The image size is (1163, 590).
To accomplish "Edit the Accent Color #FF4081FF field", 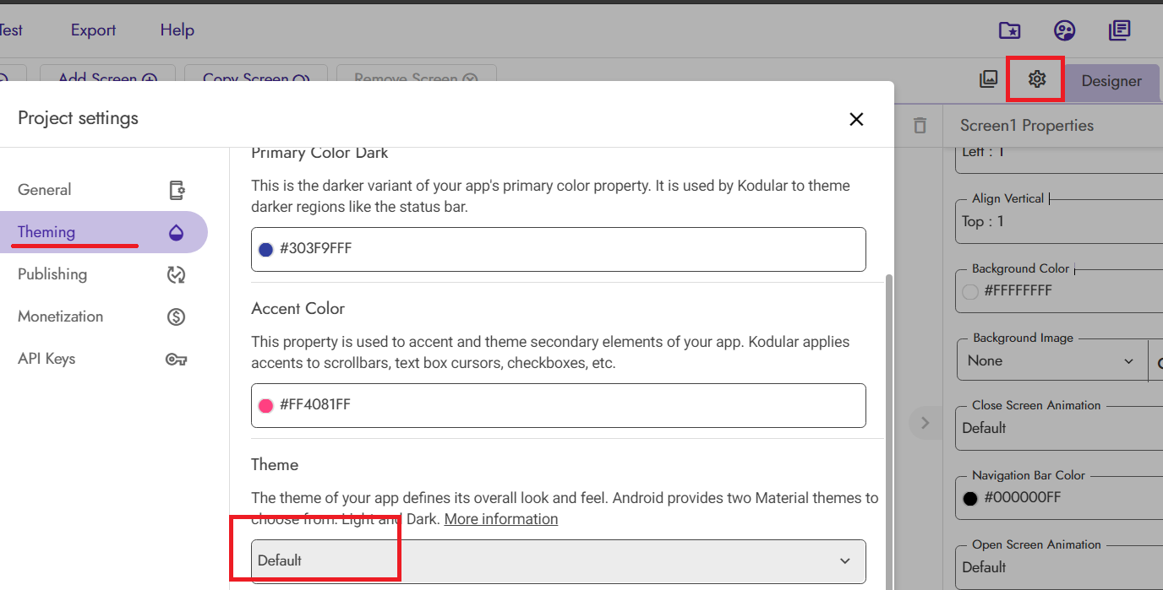I will (x=559, y=405).
